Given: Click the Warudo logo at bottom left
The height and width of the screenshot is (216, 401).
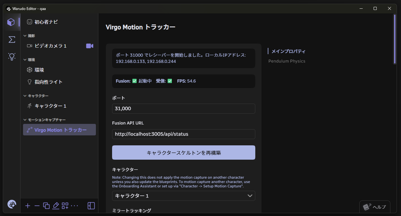Looking at the screenshot, I should coord(12,204).
